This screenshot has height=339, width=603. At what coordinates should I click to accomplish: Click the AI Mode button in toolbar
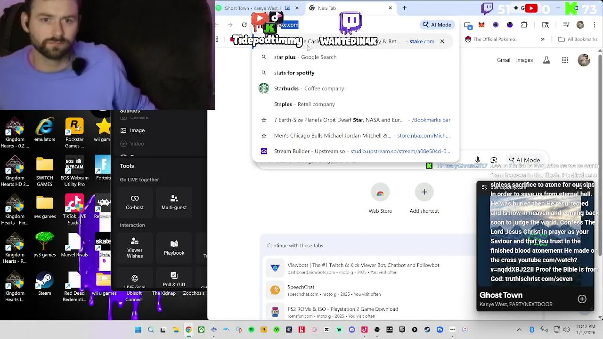[437, 25]
